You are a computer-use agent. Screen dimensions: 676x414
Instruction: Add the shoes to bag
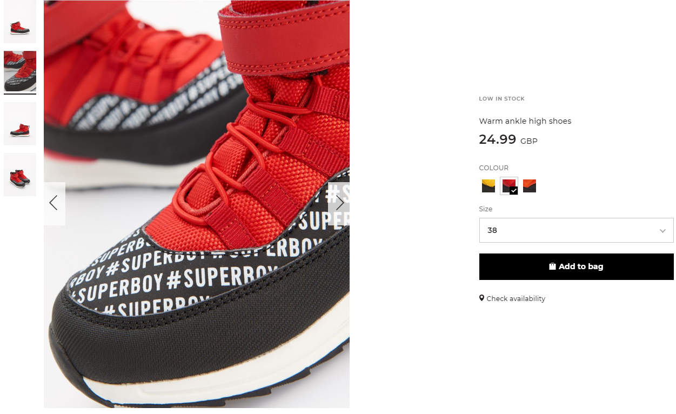(x=576, y=266)
